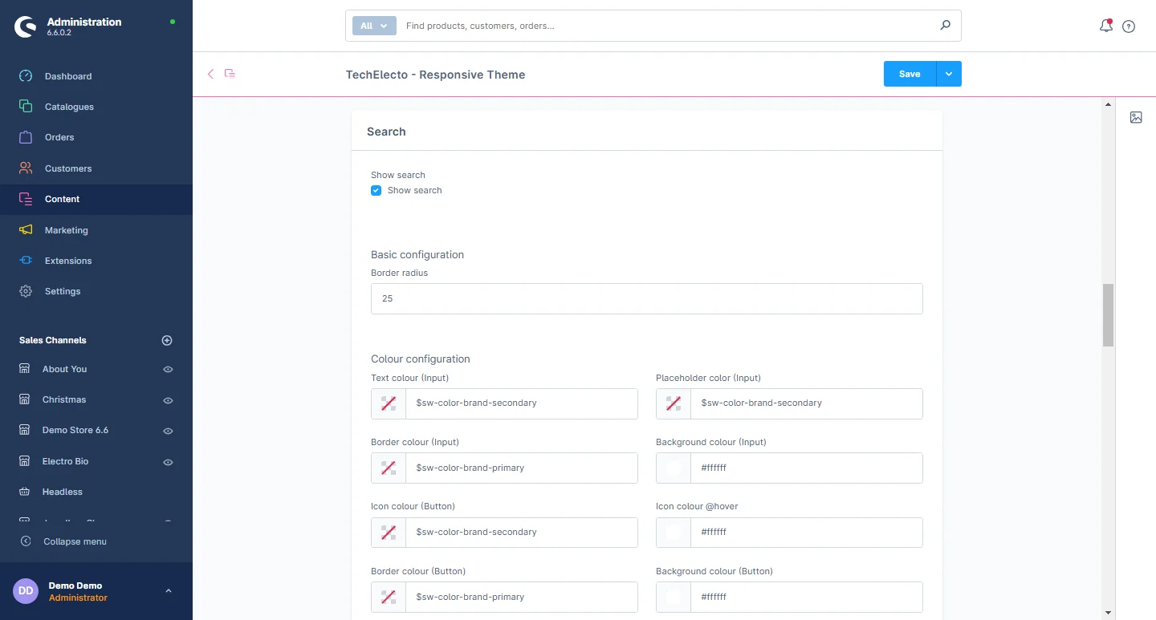The height and width of the screenshot is (620, 1156).
Task: Click the magnifier search icon
Action: click(945, 26)
